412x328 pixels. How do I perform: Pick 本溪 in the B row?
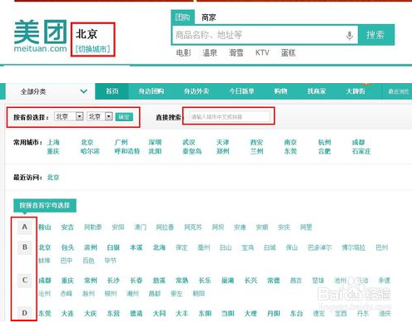136,247
